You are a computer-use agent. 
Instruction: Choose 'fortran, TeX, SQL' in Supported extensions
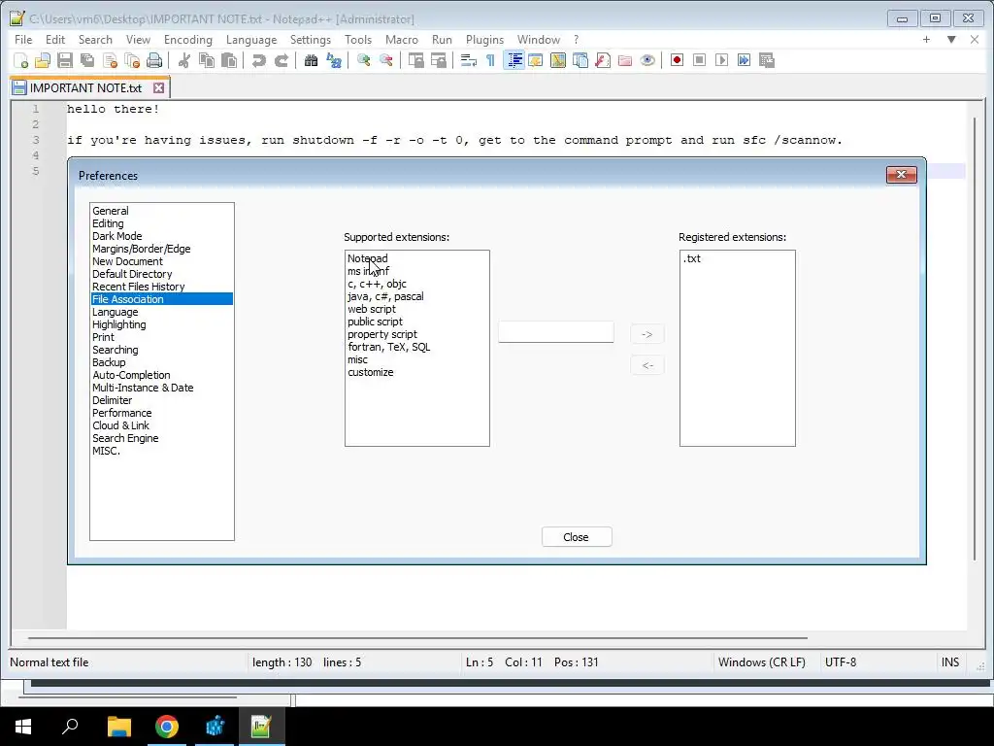click(388, 347)
